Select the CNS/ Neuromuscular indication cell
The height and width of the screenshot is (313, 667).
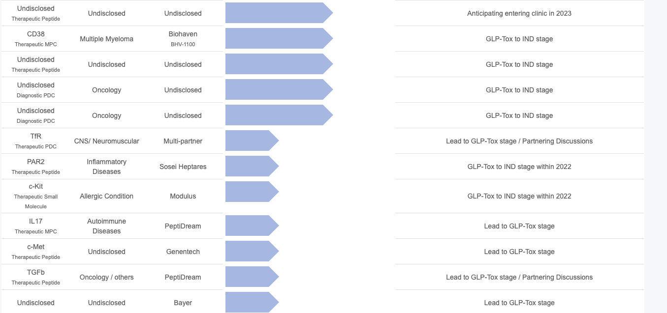point(107,141)
